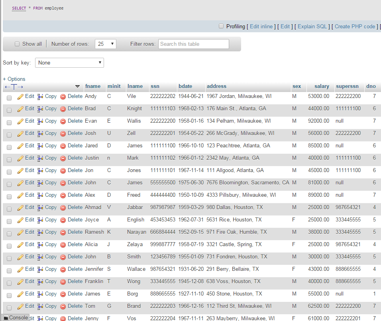Screen dimensions: 381x321
Task: Open the Sort by key dropdown
Action: 69,63
